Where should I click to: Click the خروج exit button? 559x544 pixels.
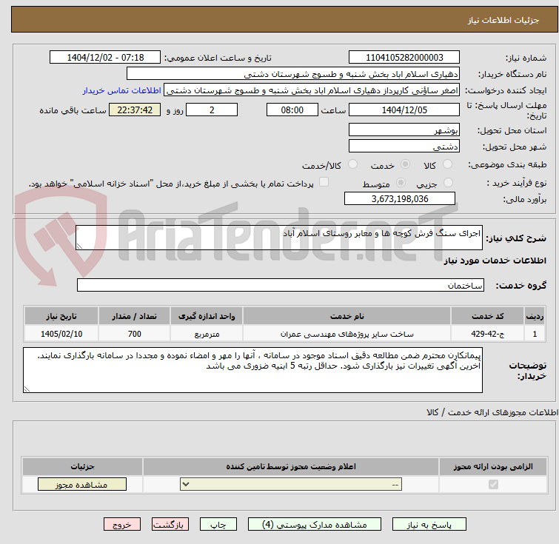tap(122, 525)
